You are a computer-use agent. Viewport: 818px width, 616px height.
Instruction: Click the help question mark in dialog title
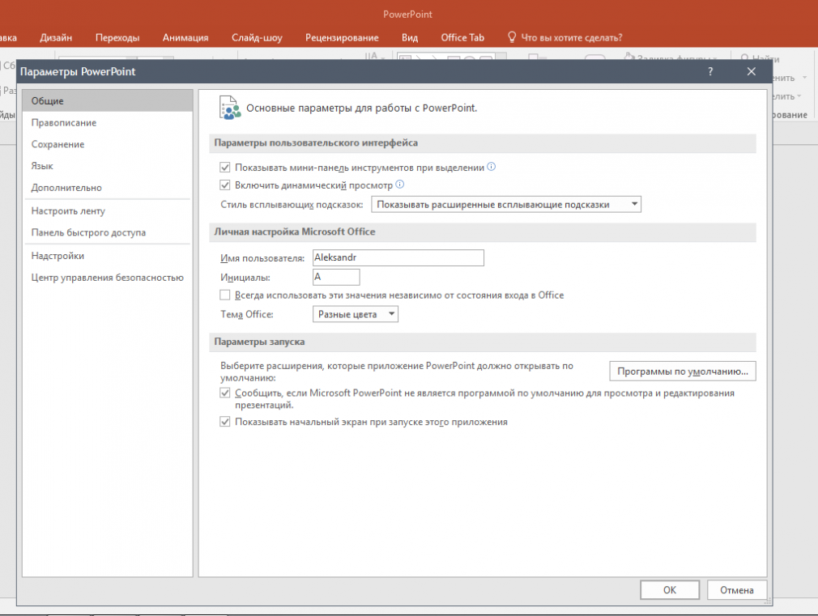tap(710, 71)
